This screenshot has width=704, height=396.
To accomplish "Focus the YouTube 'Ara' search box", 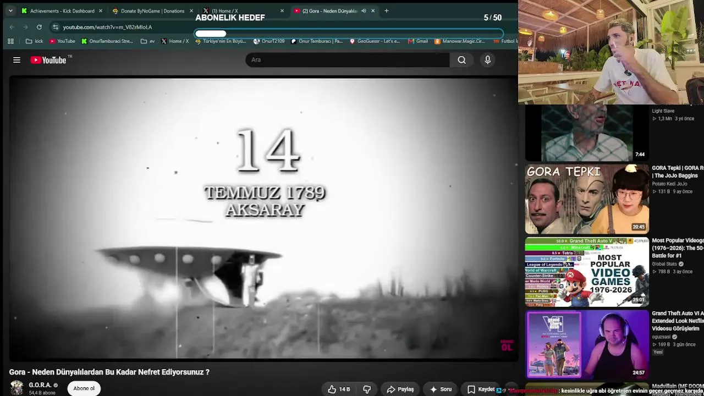I will click(348, 60).
